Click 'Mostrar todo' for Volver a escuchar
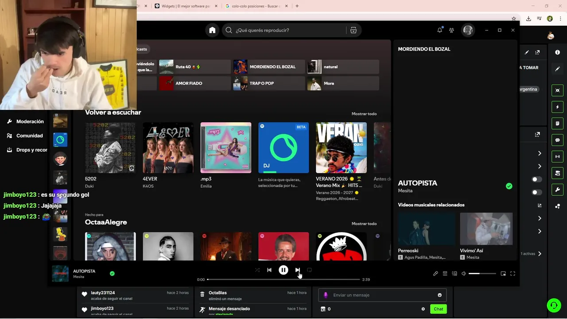Screen dimensions: 567x319 (364, 114)
